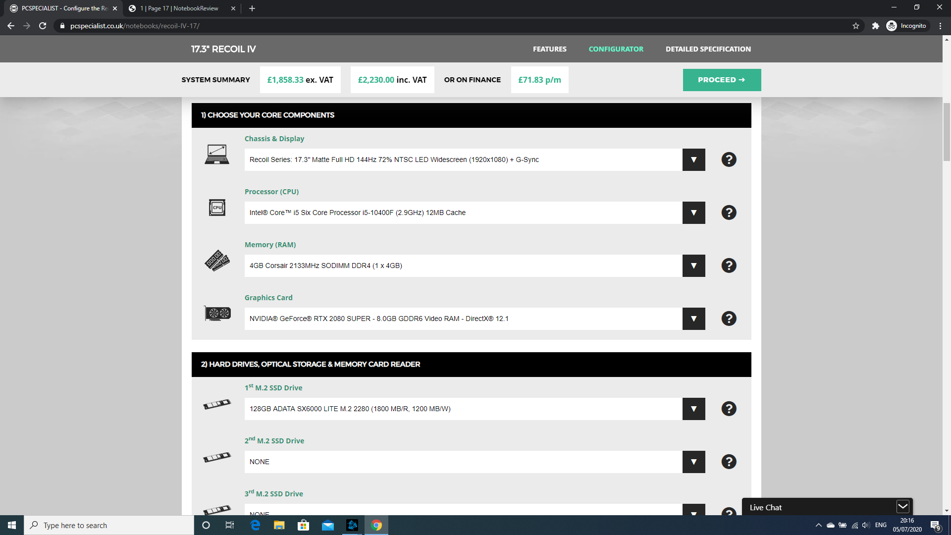The image size is (951, 535).
Task: Open help for 2nd M.2 SSD Drive
Action: tap(729, 462)
